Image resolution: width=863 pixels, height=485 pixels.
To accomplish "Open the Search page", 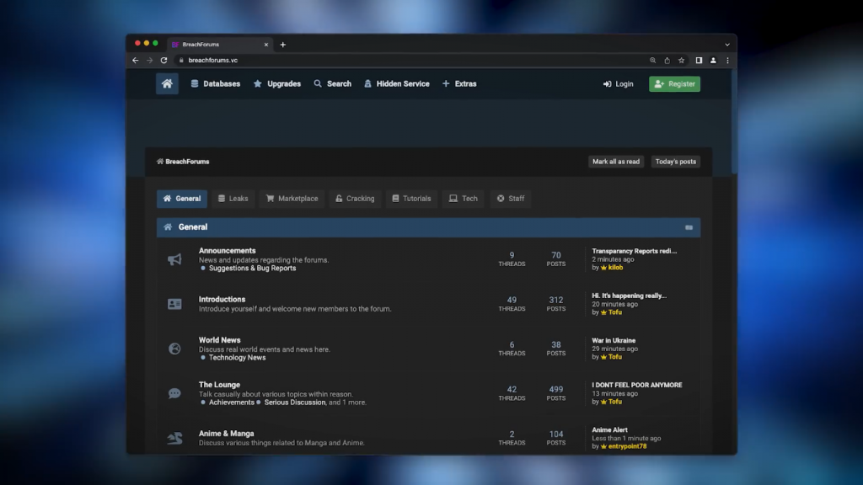I will (x=332, y=83).
